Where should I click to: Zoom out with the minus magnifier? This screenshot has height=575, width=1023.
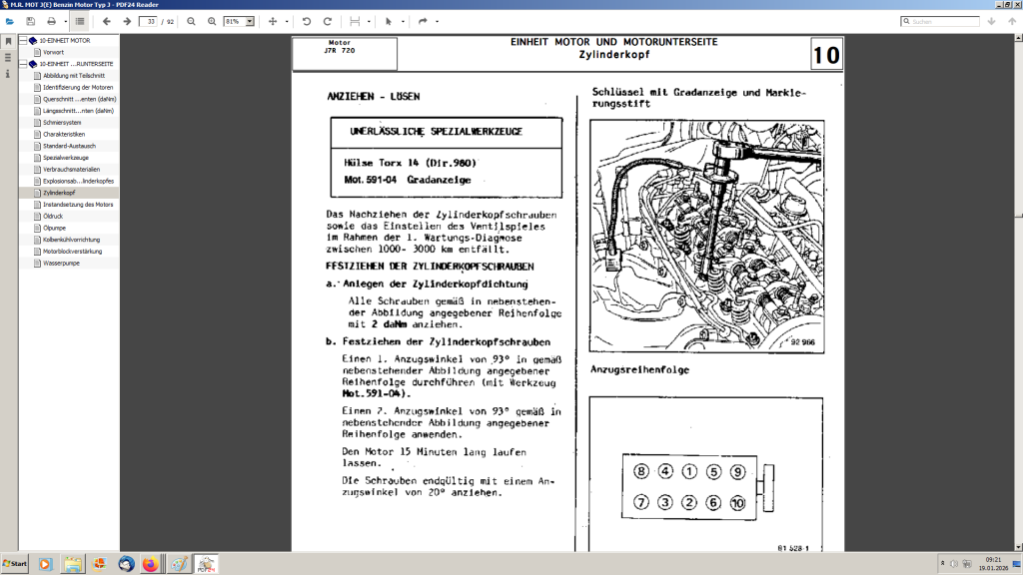tap(191, 21)
